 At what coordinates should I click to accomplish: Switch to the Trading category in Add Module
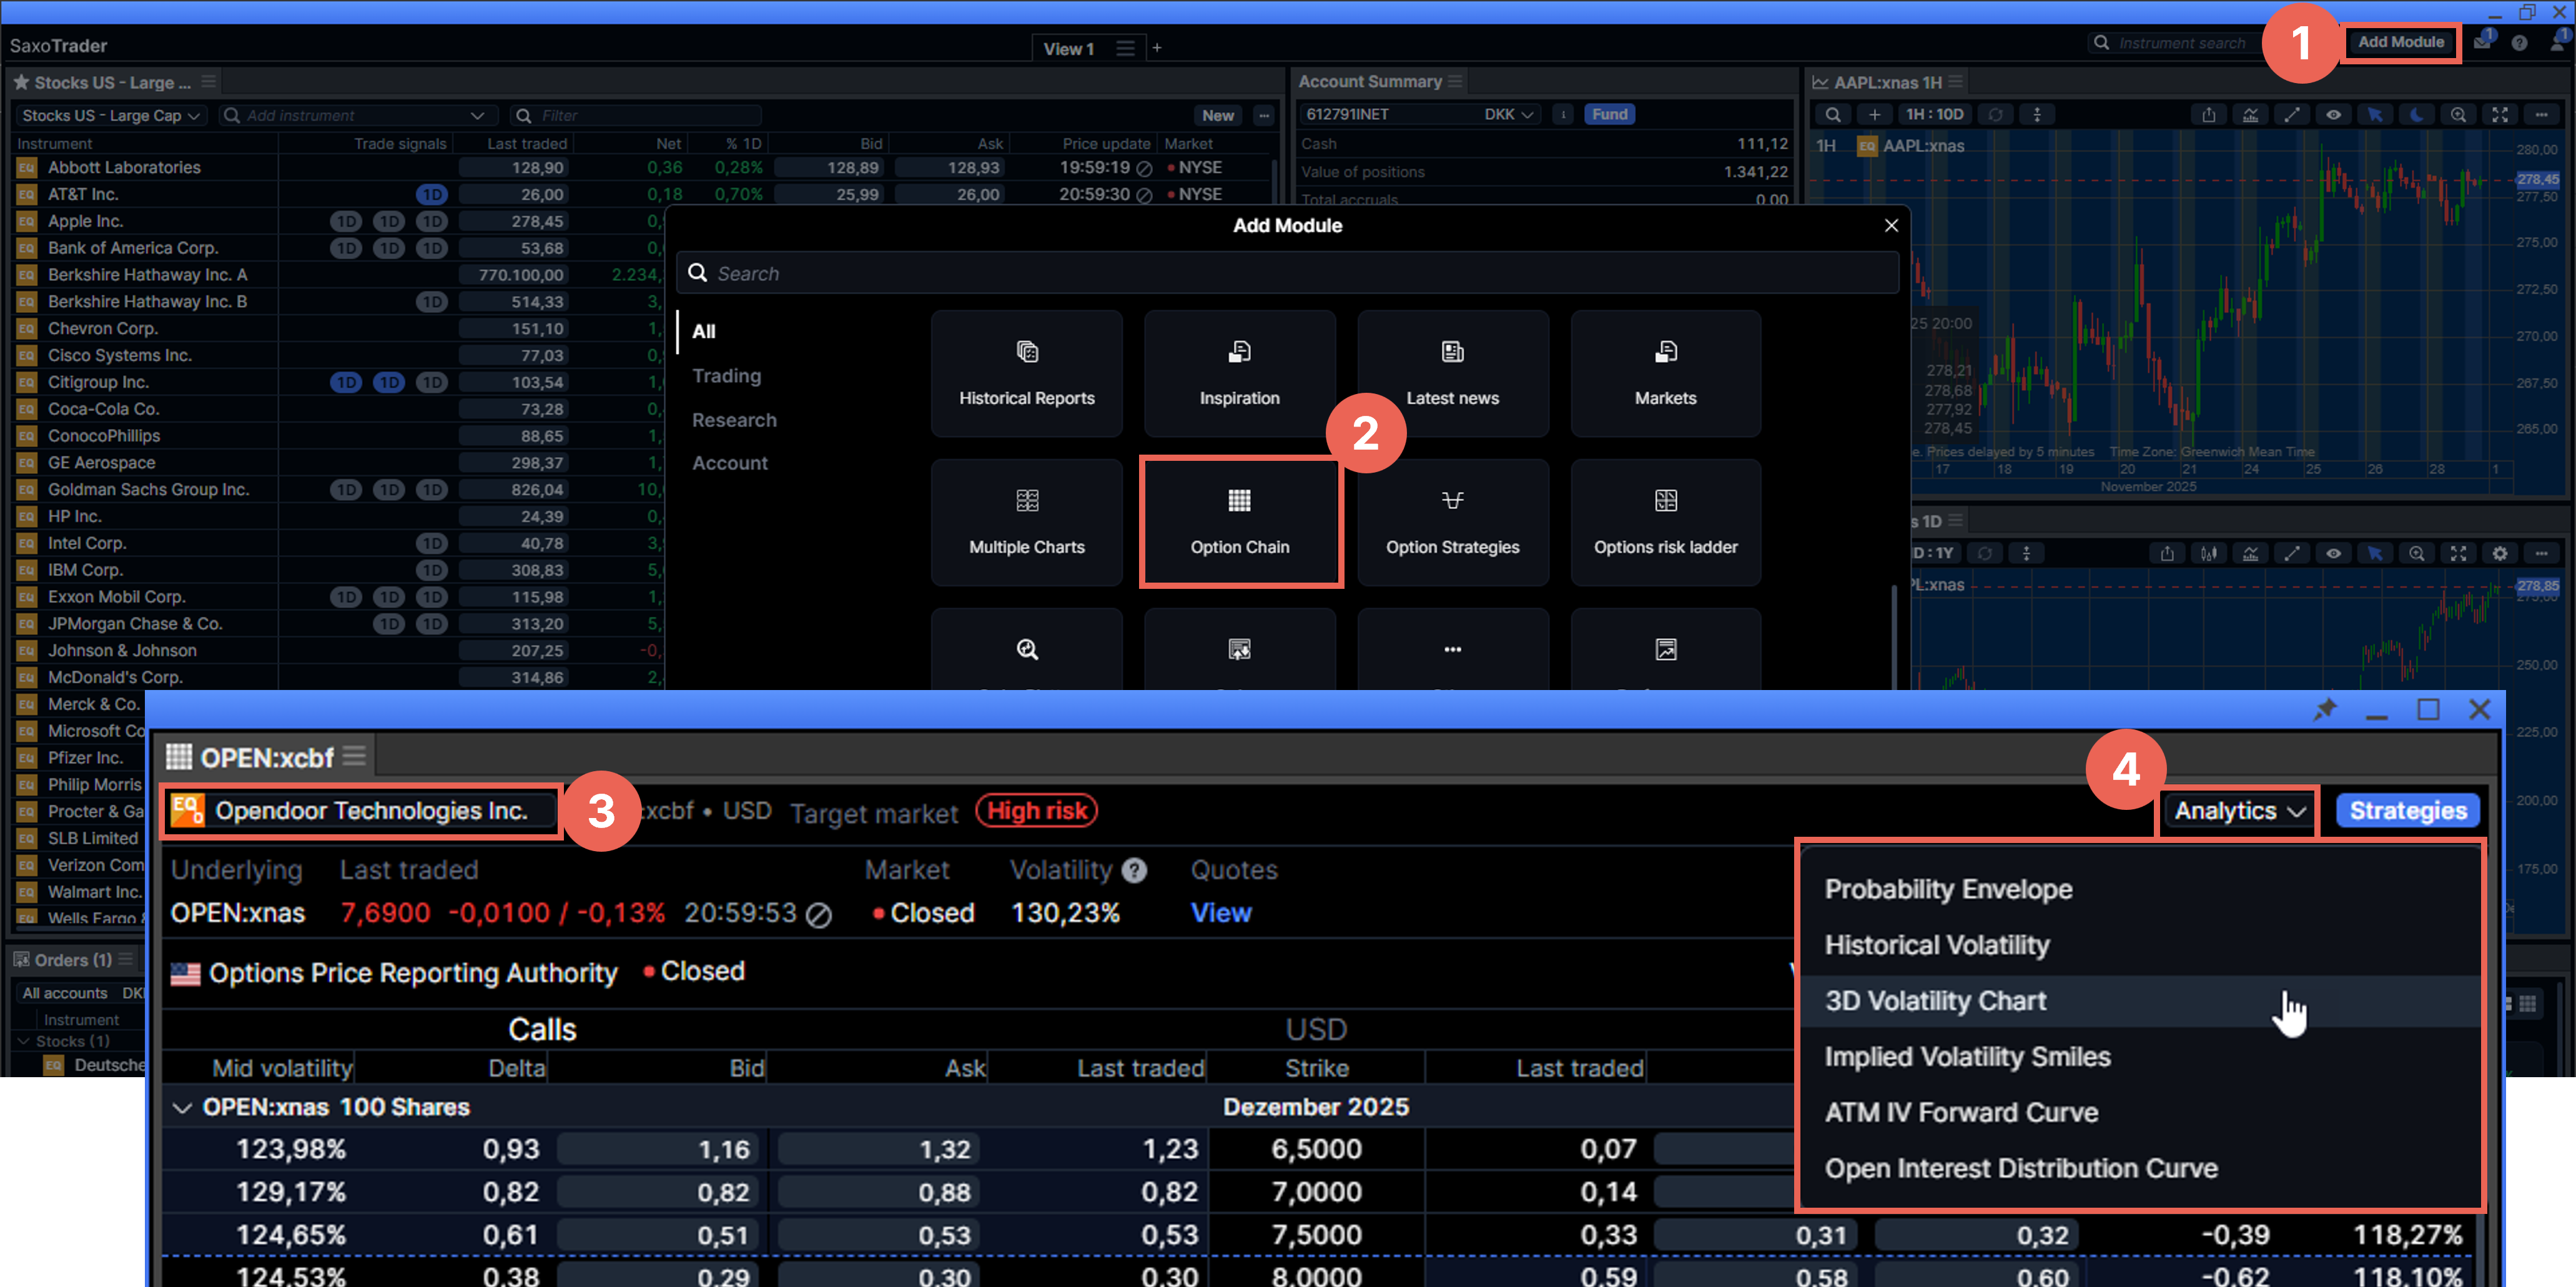coord(726,376)
